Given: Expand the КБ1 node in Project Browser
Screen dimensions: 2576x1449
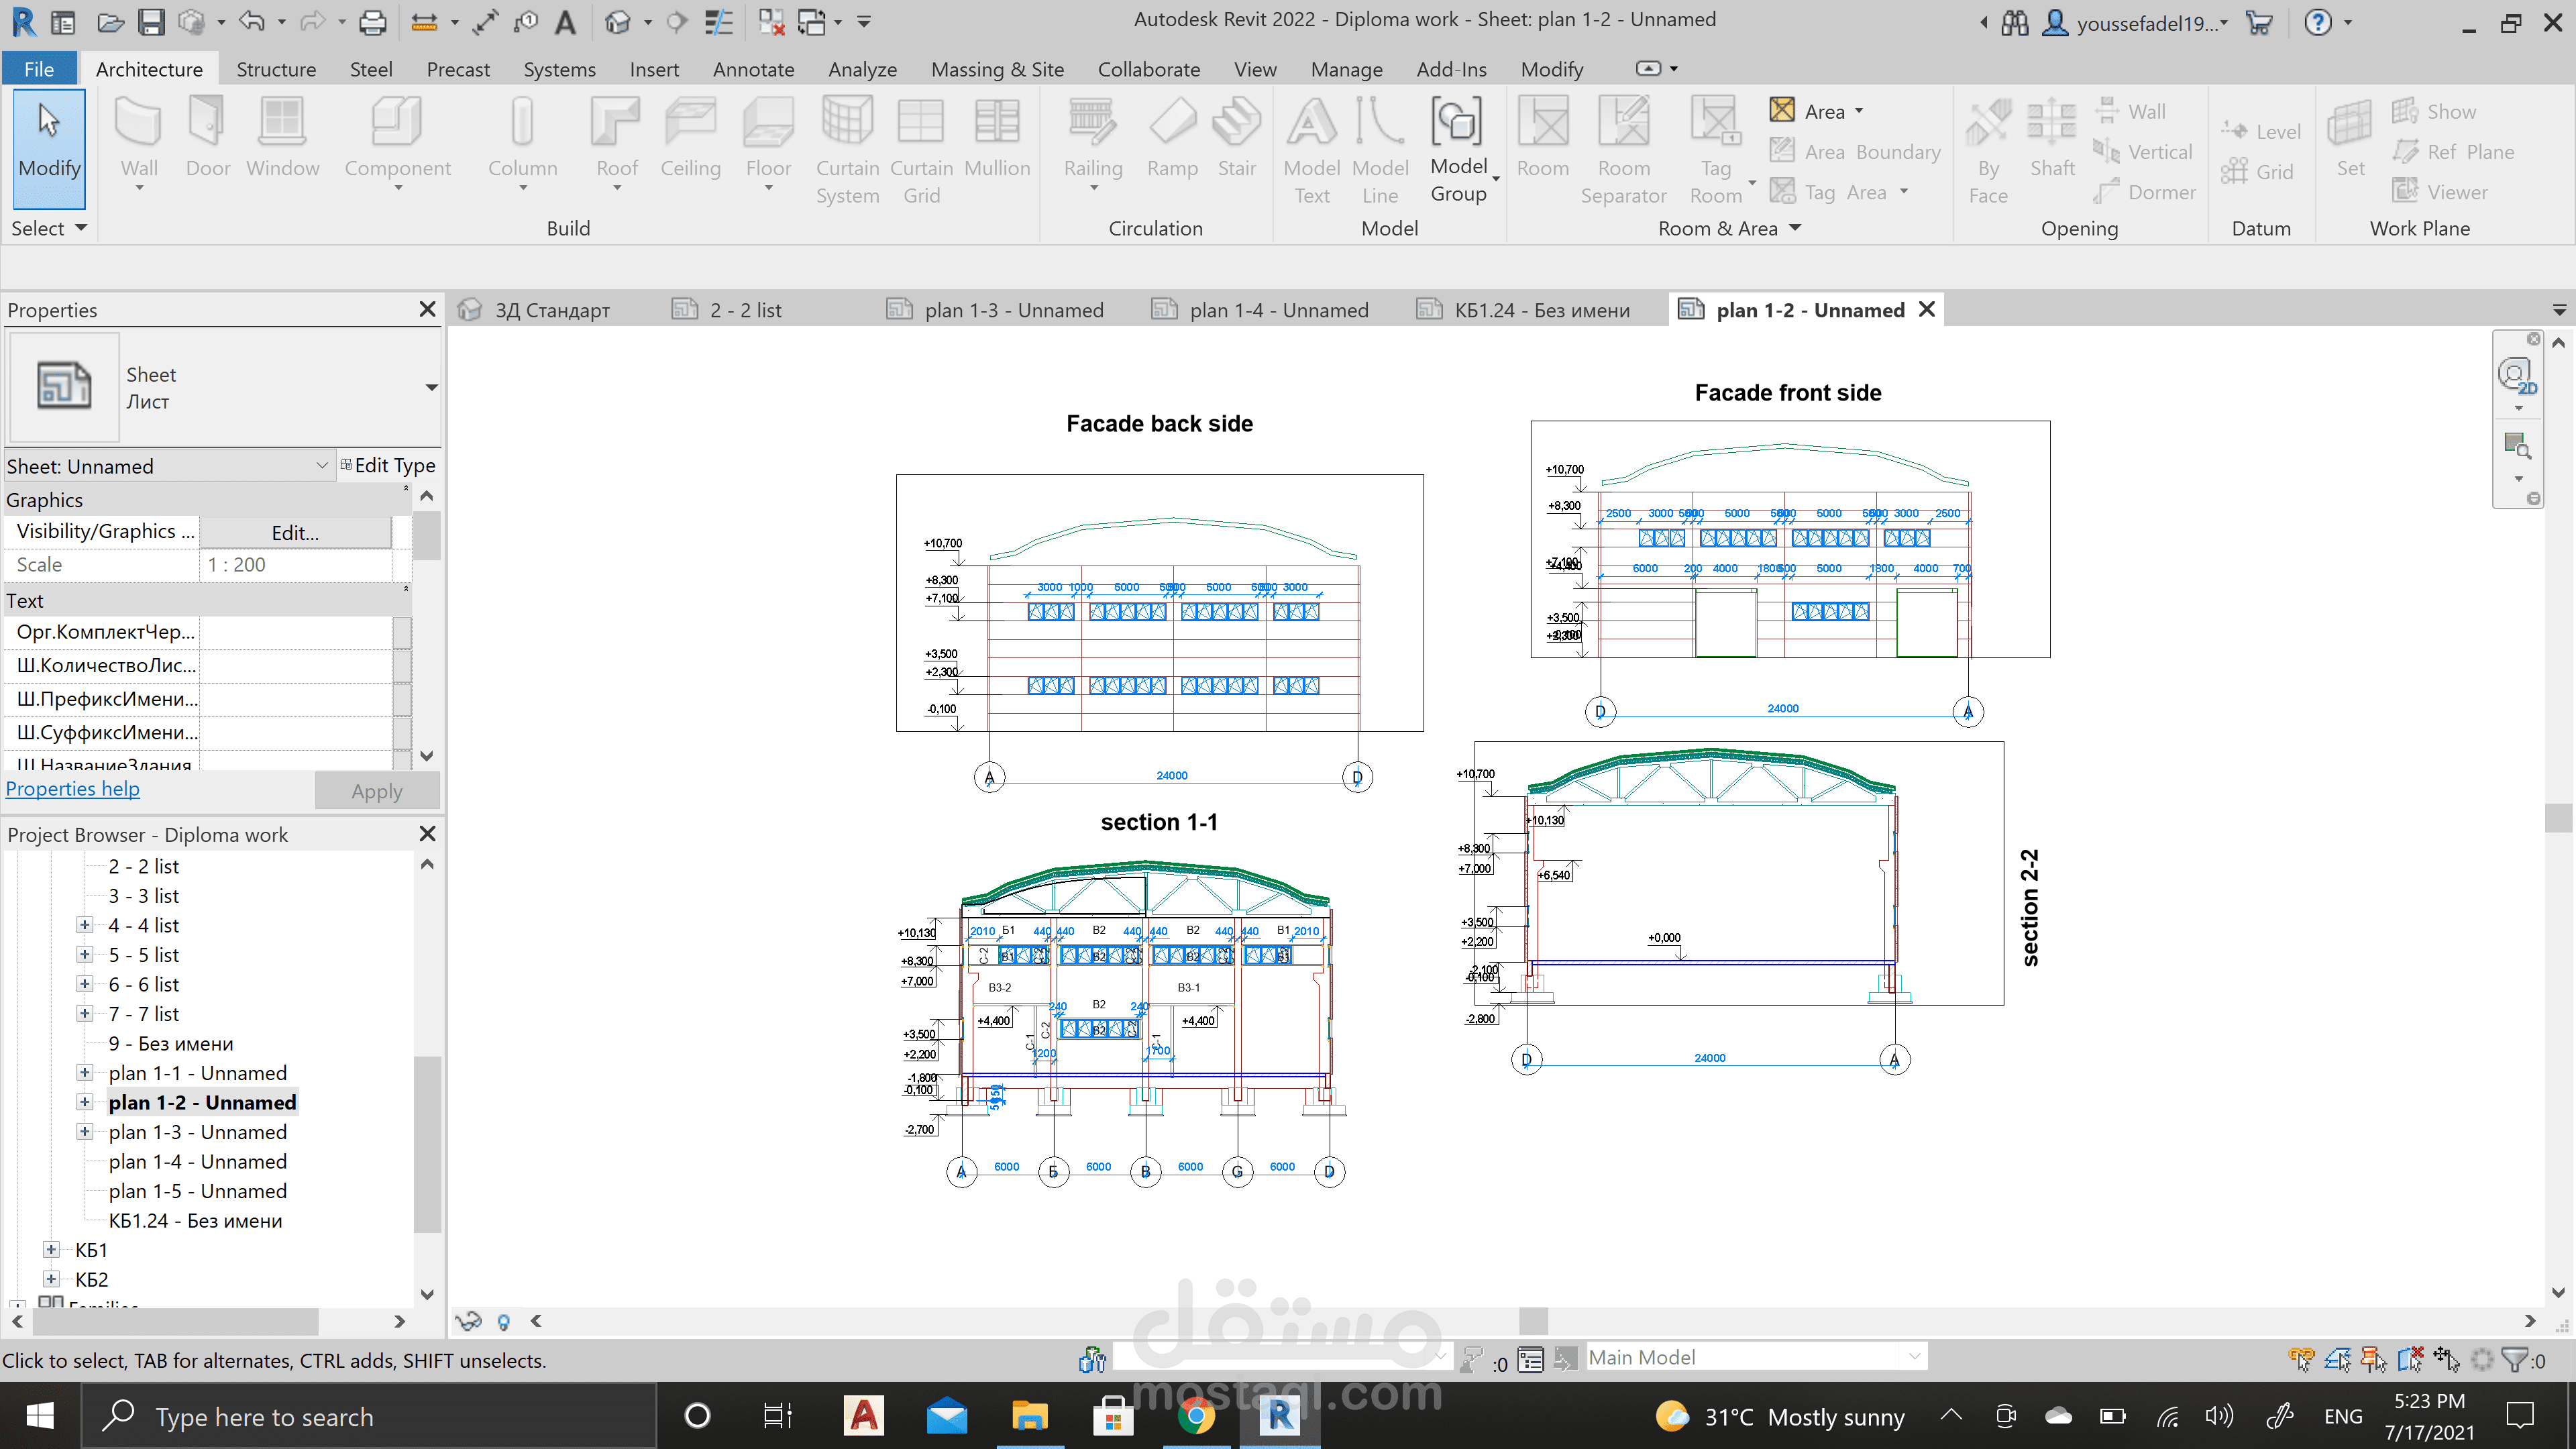Looking at the screenshot, I should pos(51,1250).
